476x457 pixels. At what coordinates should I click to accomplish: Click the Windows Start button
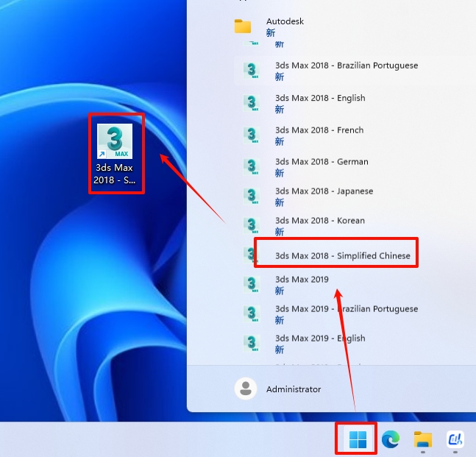[358, 440]
